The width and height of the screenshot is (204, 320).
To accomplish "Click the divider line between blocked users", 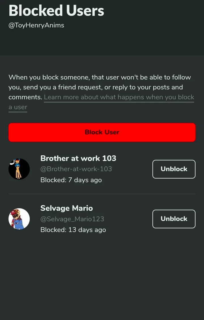I will point(102,194).
